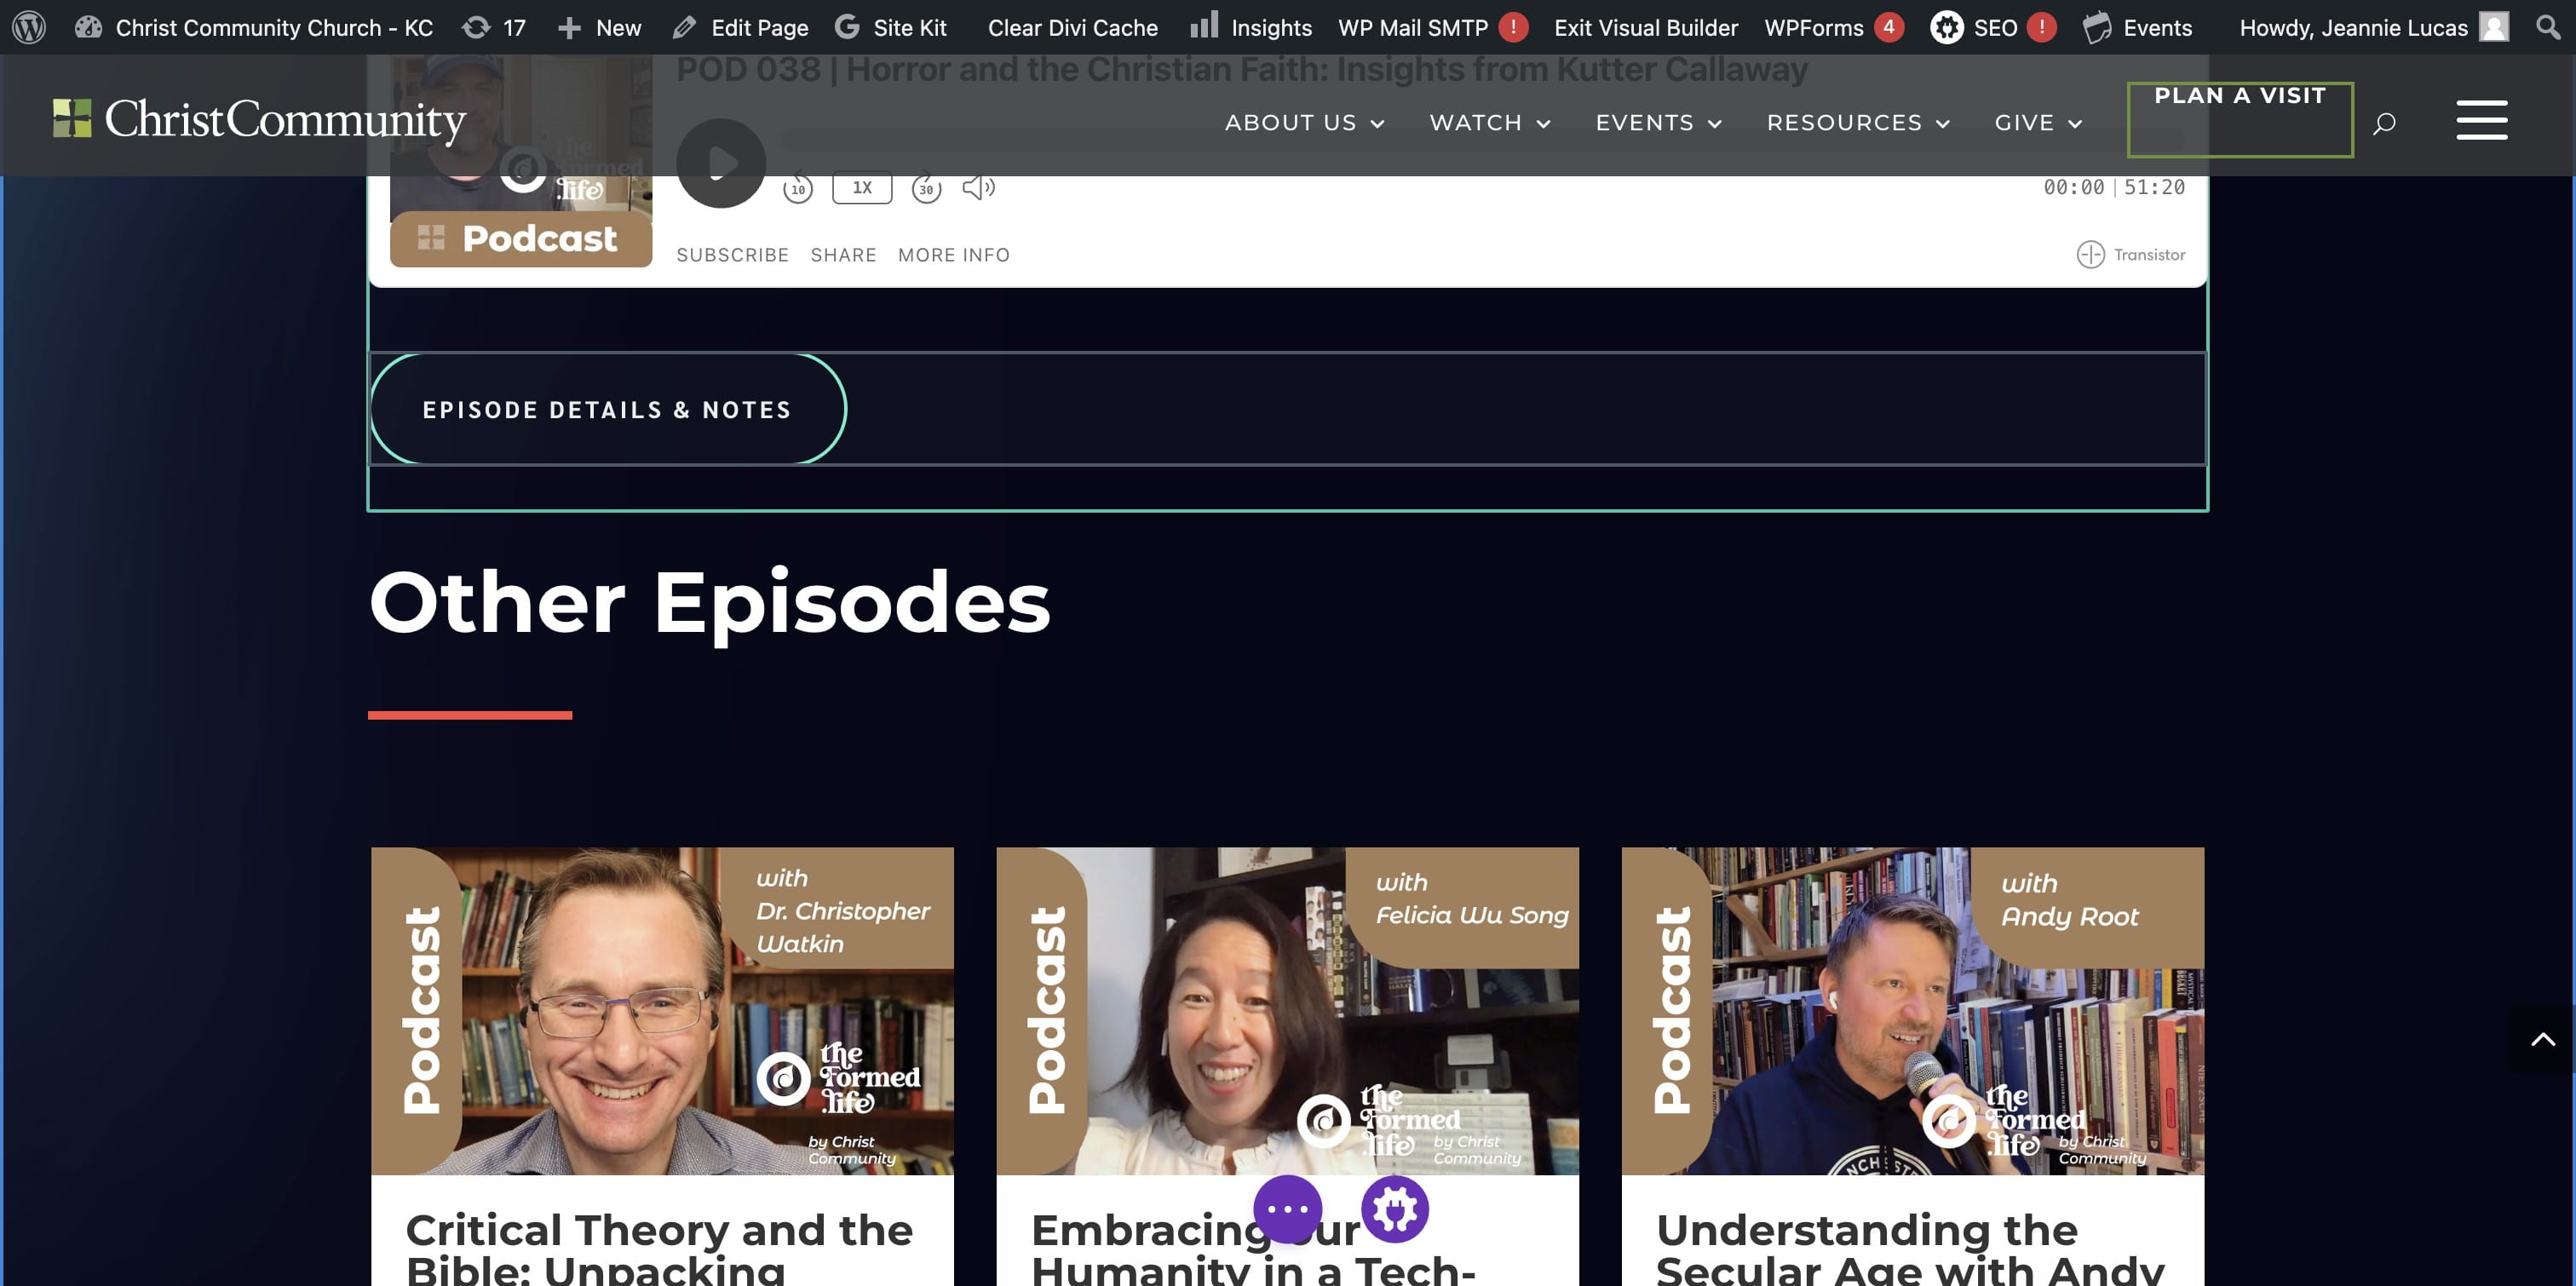Click the 00:00 | 51:20 time display
2576x1286 pixels.
[2114, 187]
